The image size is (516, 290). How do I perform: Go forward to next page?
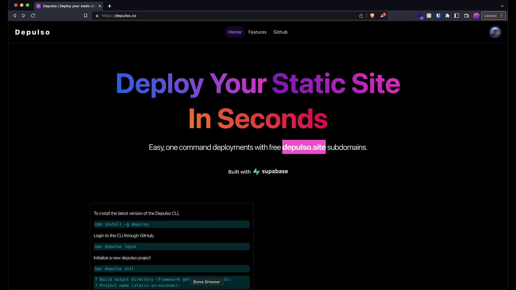[24, 16]
